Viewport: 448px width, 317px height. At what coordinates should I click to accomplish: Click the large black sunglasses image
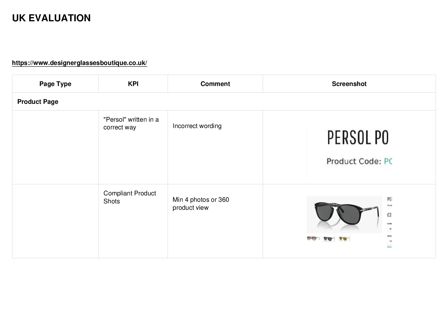[344, 215]
